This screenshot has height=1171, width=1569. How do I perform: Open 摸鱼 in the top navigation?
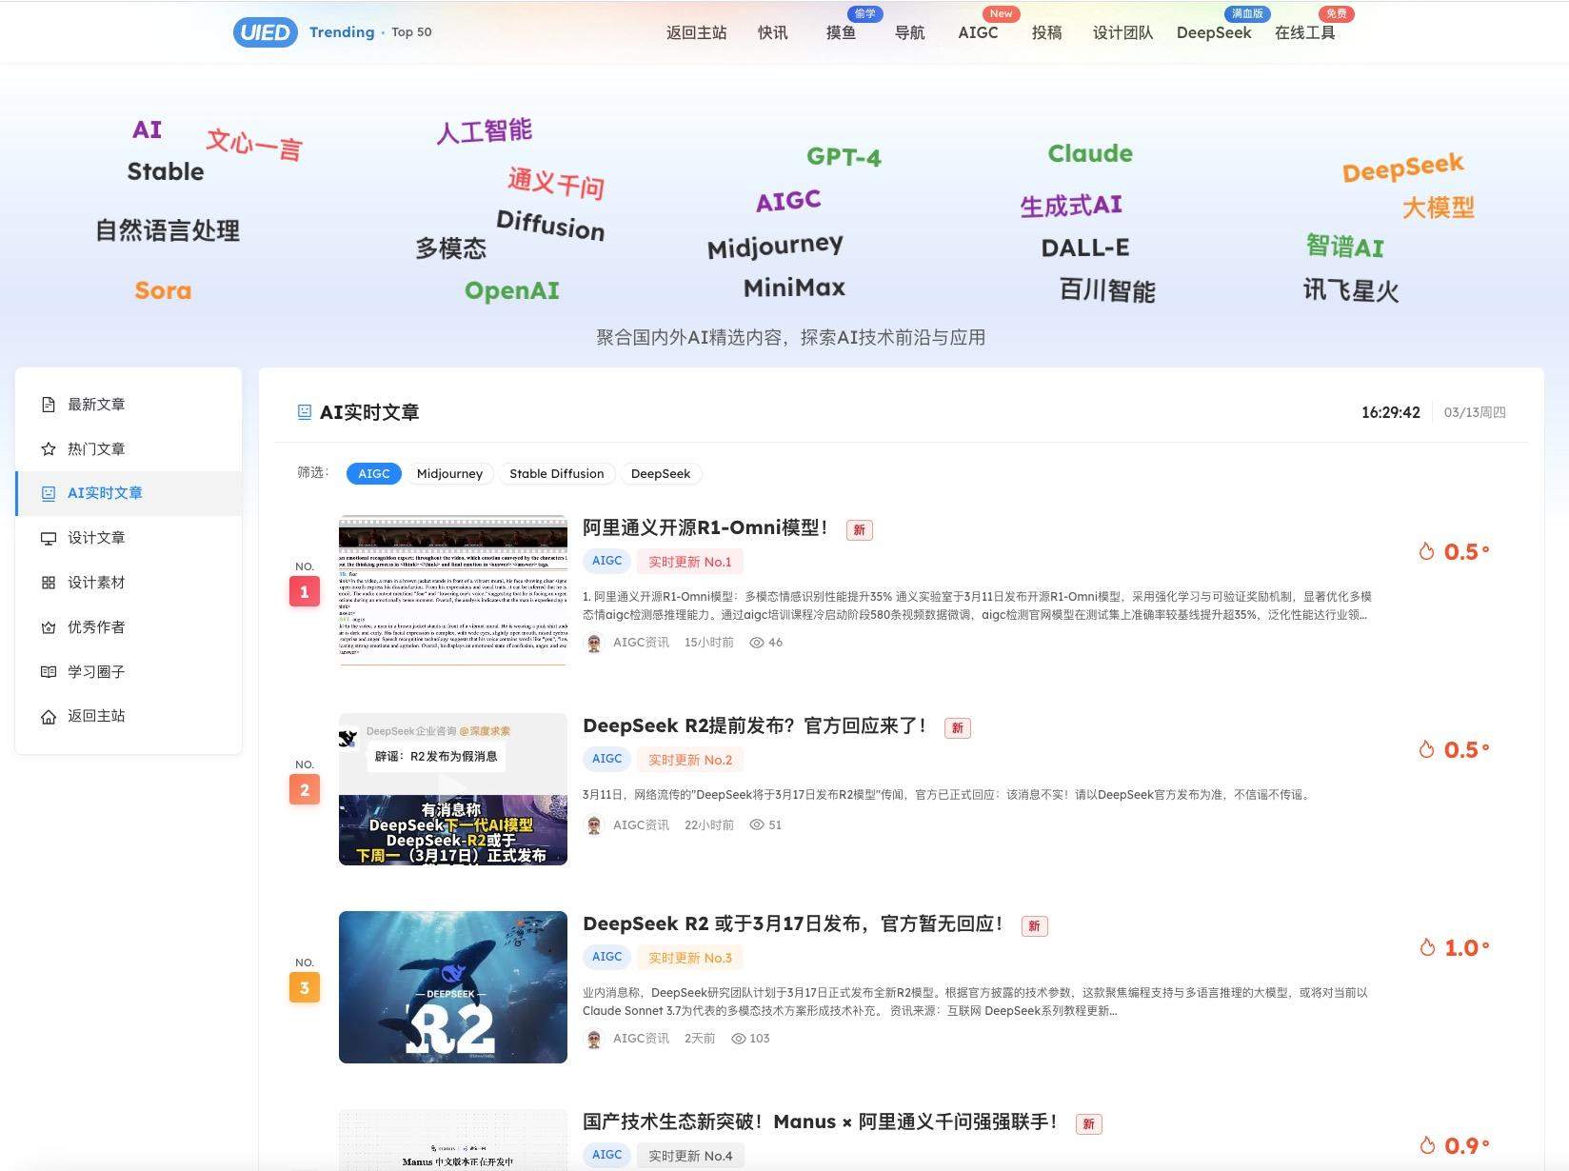[x=841, y=32]
